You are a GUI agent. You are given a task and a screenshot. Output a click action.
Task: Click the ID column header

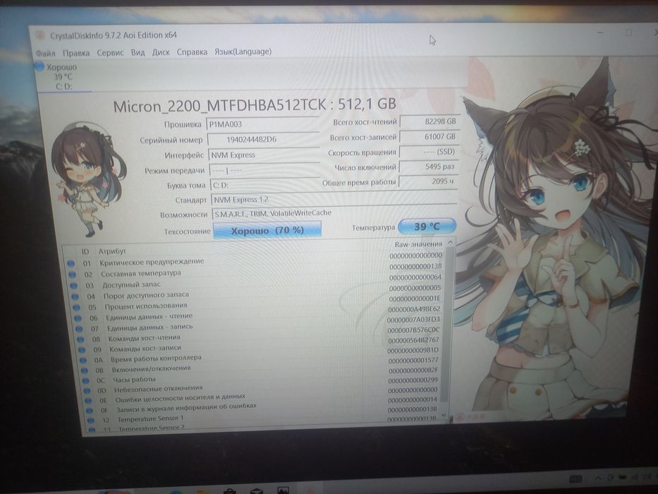click(85, 252)
